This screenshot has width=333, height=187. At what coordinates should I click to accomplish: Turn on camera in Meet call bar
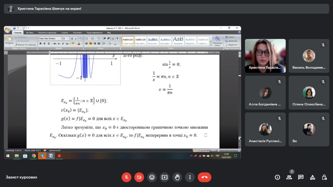click(x=139, y=177)
